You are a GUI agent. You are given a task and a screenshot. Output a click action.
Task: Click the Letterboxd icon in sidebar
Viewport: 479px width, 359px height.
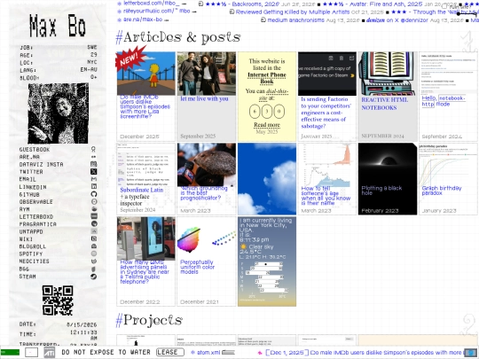[x=93, y=216]
